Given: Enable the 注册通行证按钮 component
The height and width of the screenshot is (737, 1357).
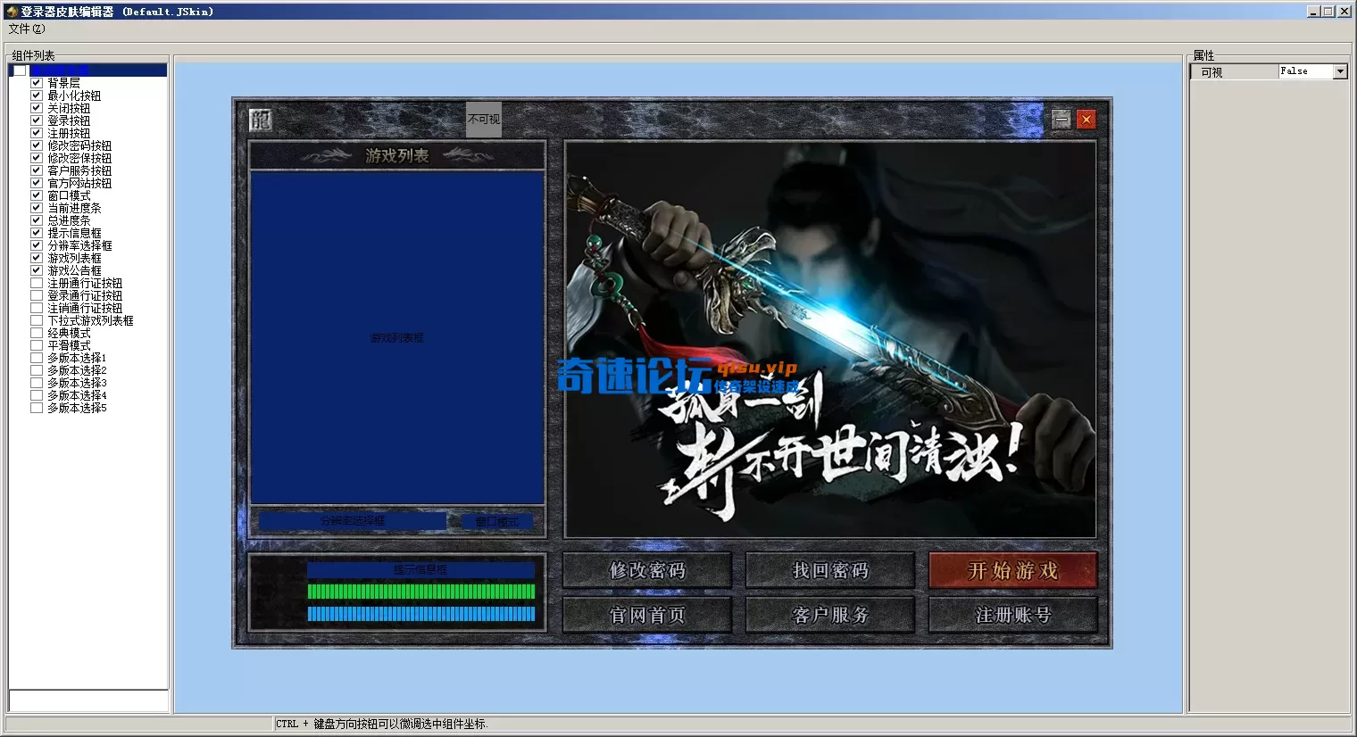Looking at the screenshot, I should [x=36, y=283].
